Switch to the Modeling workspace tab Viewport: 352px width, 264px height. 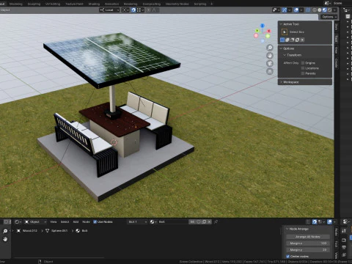click(15, 4)
